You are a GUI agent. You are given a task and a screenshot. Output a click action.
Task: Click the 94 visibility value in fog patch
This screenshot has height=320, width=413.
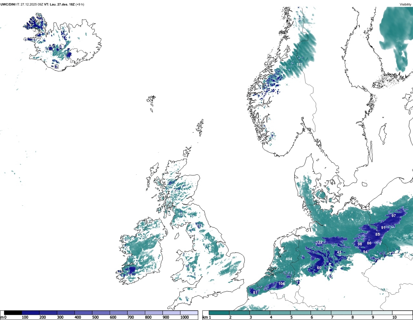coord(365,252)
